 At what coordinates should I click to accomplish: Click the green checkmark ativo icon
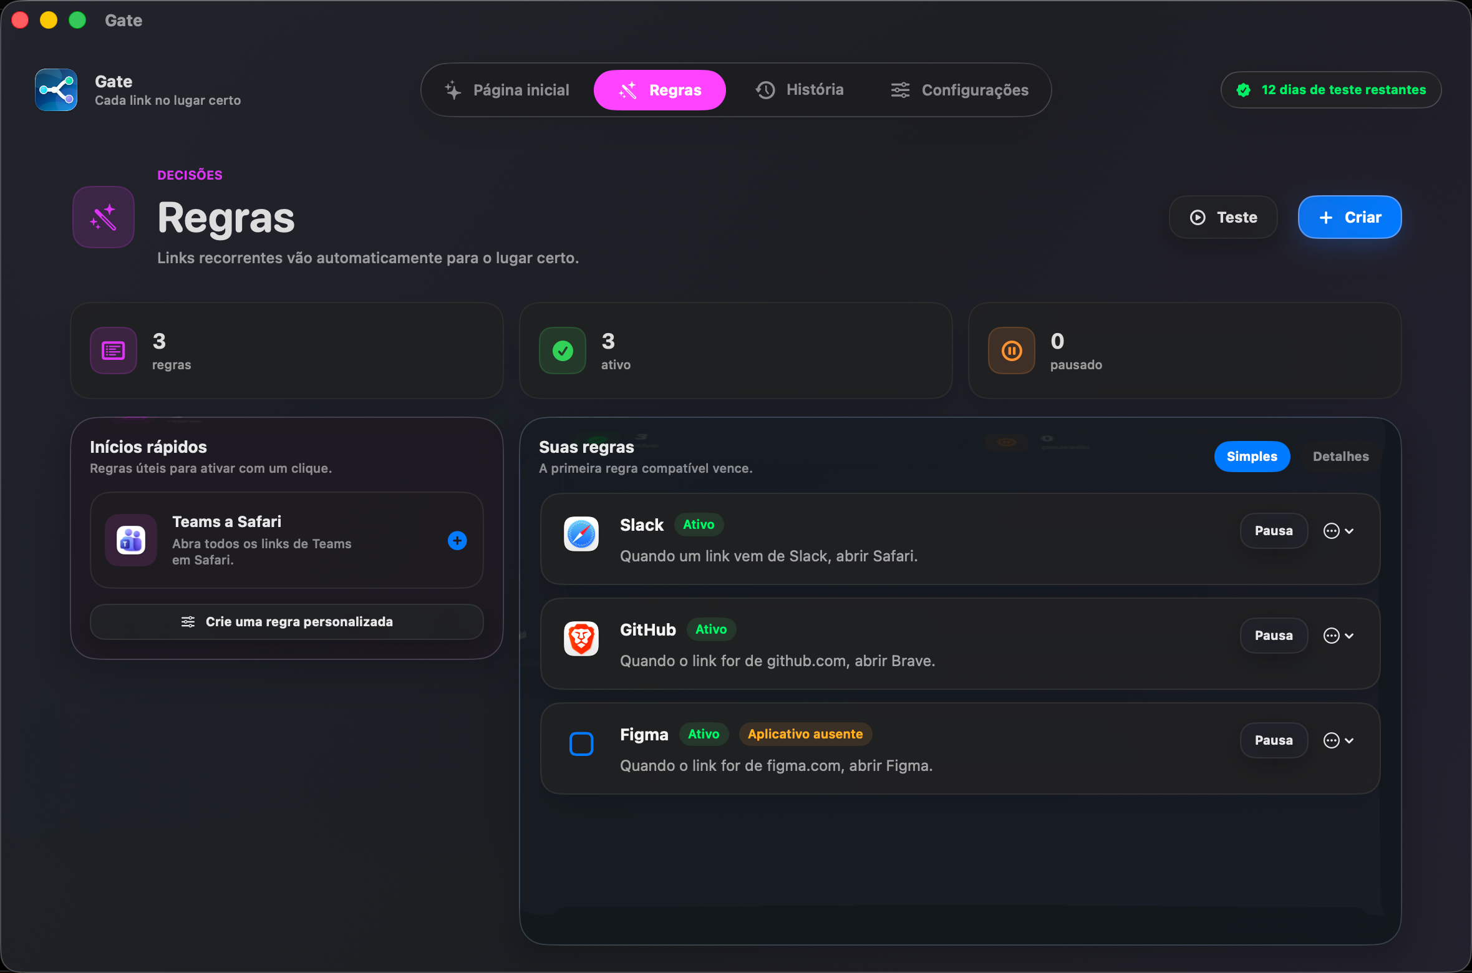coord(563,351)
